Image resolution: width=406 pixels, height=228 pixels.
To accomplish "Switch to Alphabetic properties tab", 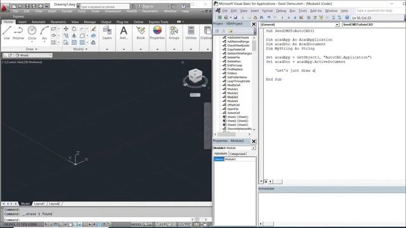I will pos(221,153).
